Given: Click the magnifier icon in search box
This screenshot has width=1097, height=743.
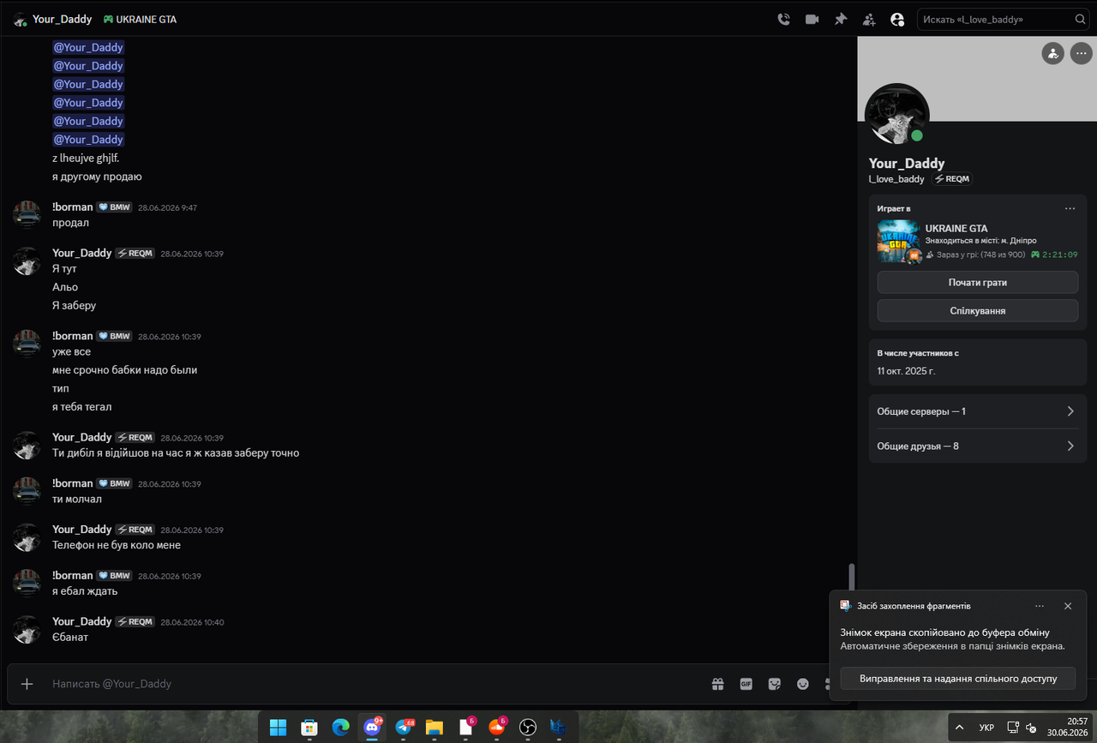Looking at the screenshot, I should 1081,19.
